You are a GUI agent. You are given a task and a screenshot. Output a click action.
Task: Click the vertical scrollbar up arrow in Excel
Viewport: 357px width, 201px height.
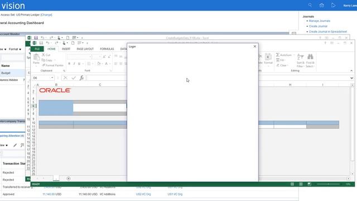click(x=353, y=85)
